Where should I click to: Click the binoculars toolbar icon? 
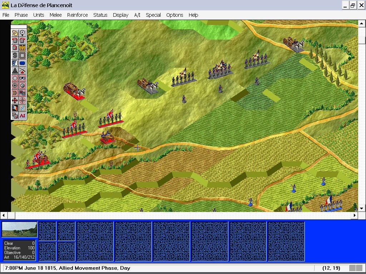pyautogui.click(x=23, y=78)
